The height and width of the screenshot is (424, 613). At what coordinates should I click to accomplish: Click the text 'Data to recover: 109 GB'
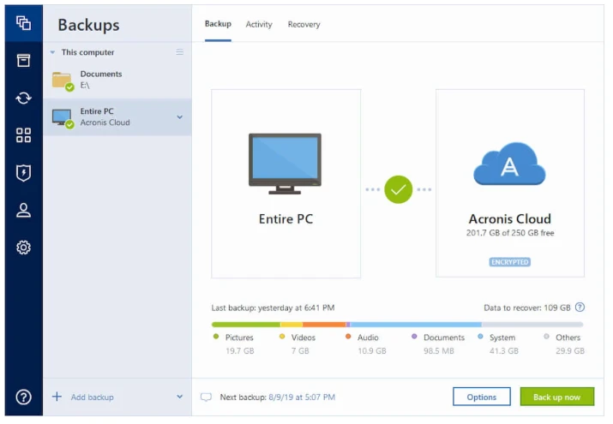pyautogui.click(x=527, y=308)
